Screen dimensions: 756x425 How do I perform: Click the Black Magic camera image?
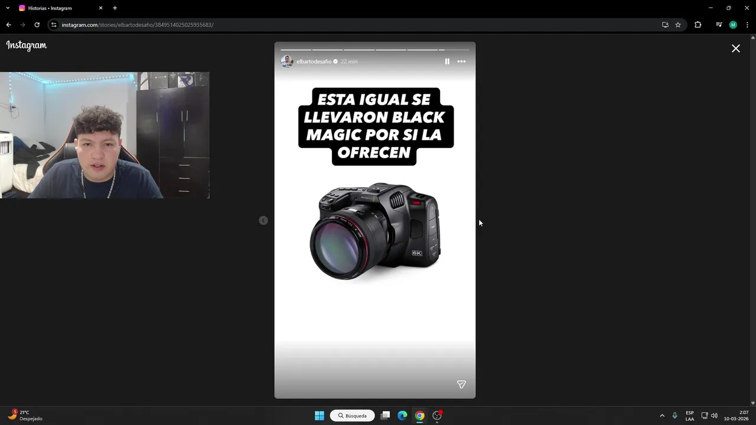(x=376, y=231)
